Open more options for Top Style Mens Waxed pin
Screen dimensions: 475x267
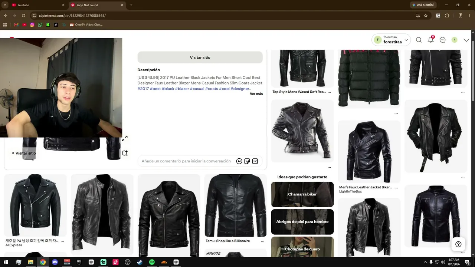coord(329,92)
